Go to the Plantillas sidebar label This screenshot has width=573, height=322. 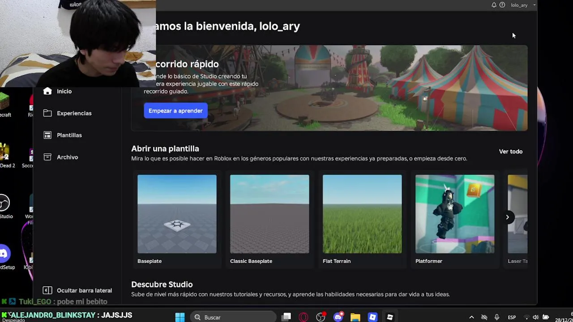pos(69,135)
